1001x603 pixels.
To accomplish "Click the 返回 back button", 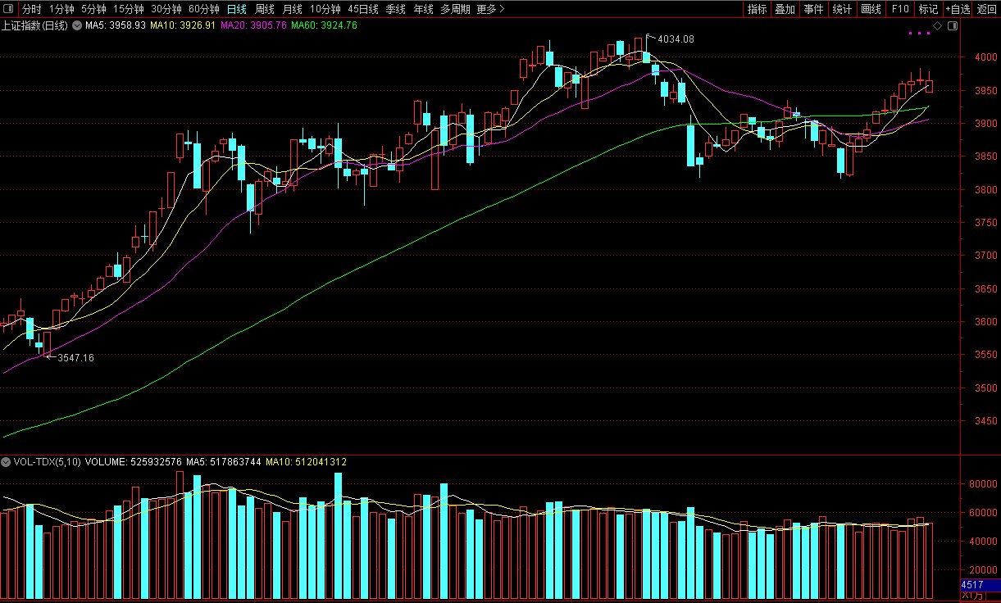I will point(986,9).
